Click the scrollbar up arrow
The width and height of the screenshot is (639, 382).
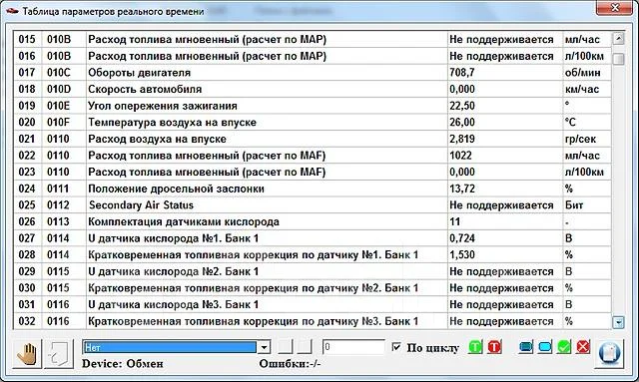(618, 38)
